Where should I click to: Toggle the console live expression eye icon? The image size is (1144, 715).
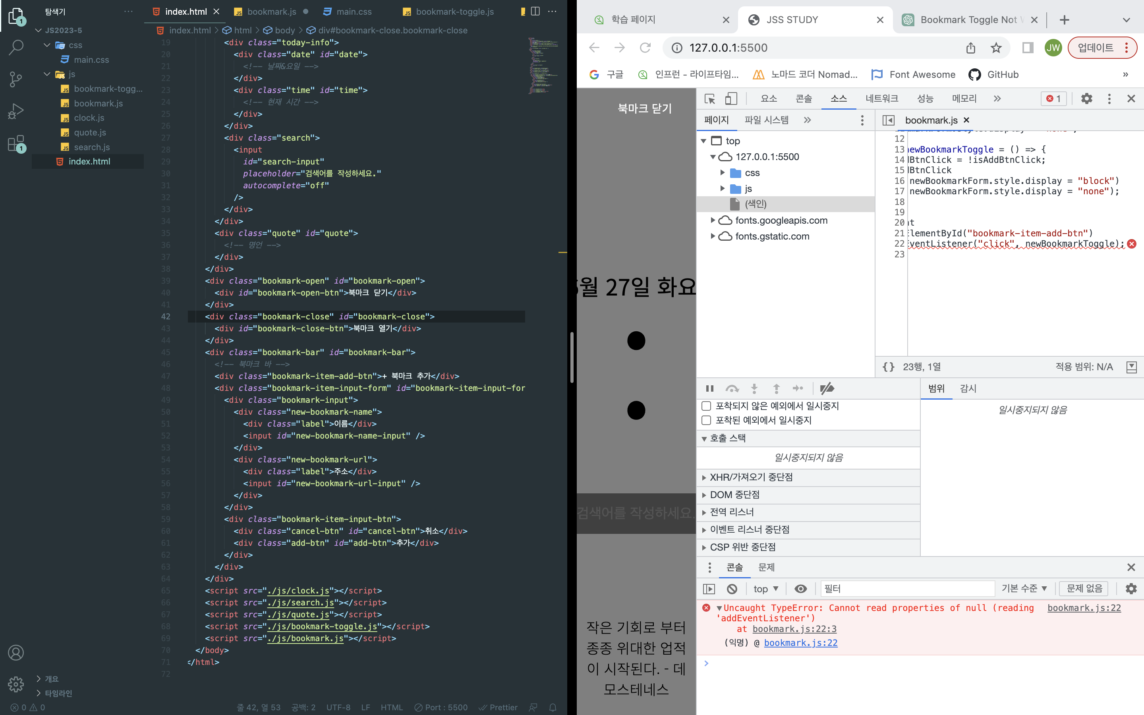(800, 589)
